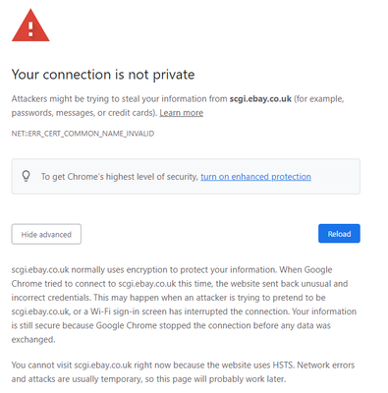This screenshot has width=388, height=393.
Task: Click the paragraph starting scgi.ebay.co.uk normally uses encryption
Action: point(184,305)
